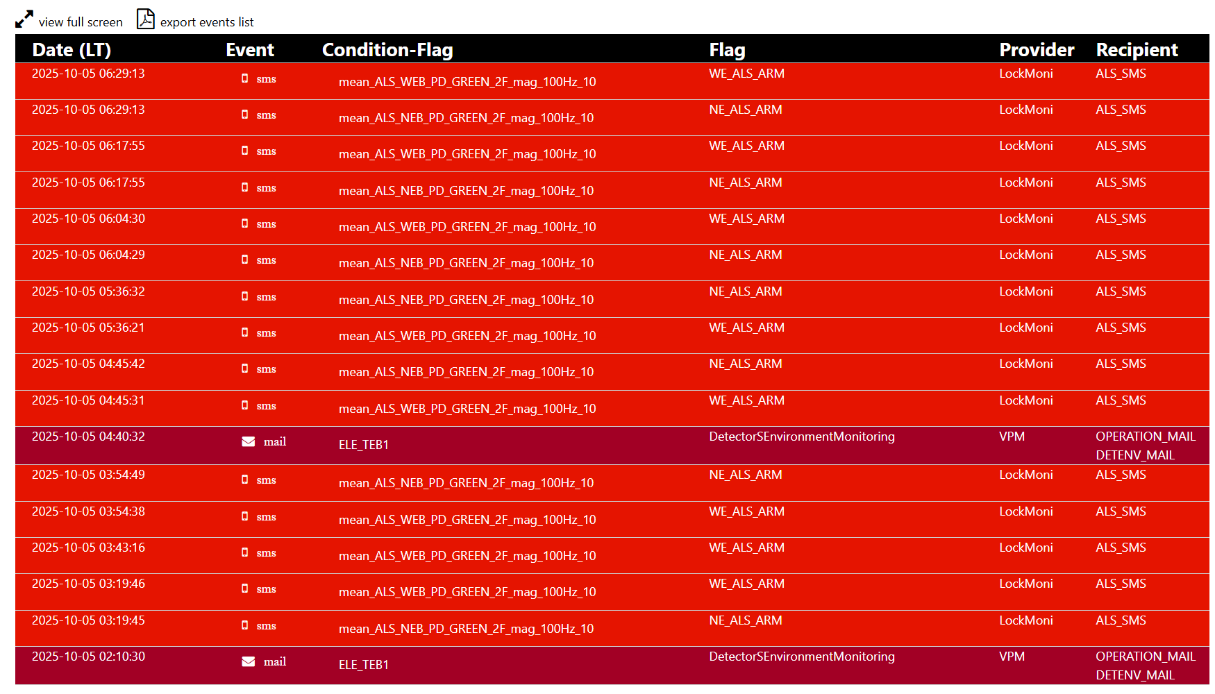Sort by the Date (LT) column header

point(72,50)
